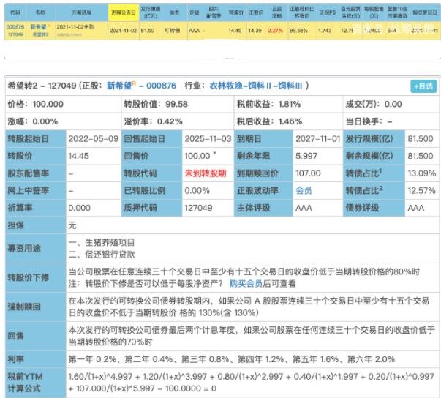Image resolution: width=441 pixels, height=398 pixels.
Task: Click the 转债占比2 value 12.57%
Action: coord(422,190)
